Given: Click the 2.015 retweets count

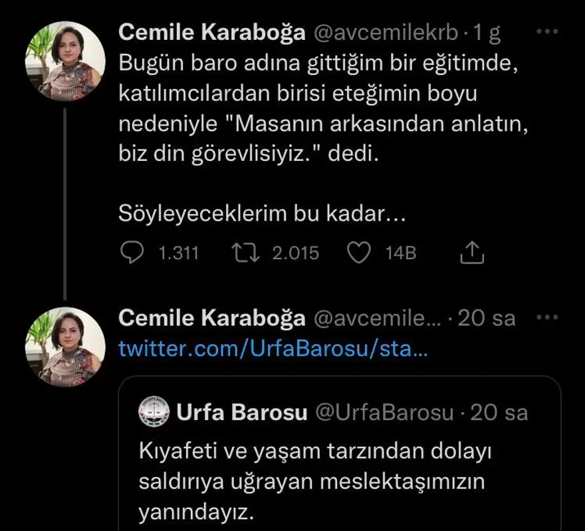Looking at the screenshot, I should pyautogui.click(x=295, y=253).
